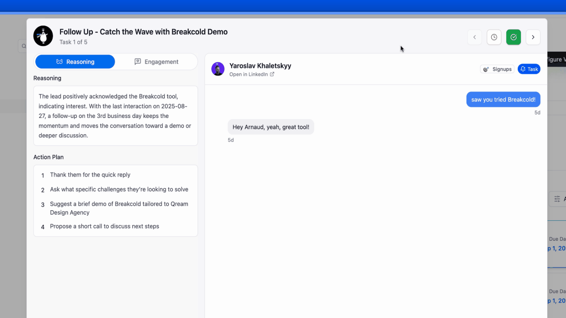Click the Reasoning explanation paragraph
566x318 pixels.
tap(115, 116)
